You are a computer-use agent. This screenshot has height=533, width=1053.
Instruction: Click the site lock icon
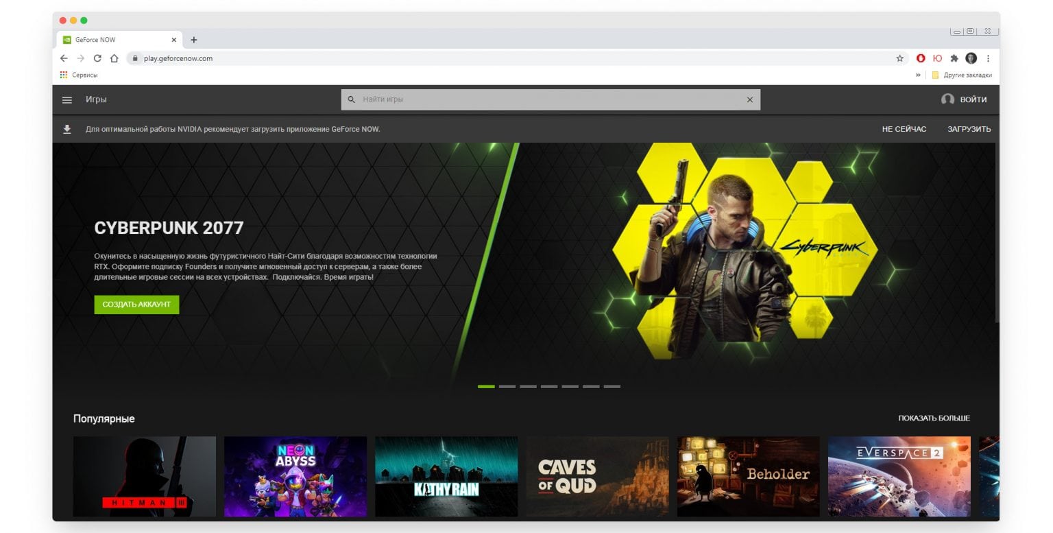(135, 58)
